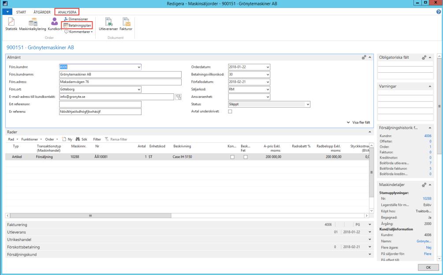Open the Förs.ort dropdown
This screenshot has height=275, width=443.
click(139, 89)
